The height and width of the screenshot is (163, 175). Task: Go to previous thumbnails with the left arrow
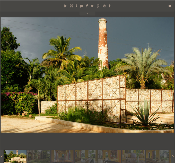tap(2, 156)
